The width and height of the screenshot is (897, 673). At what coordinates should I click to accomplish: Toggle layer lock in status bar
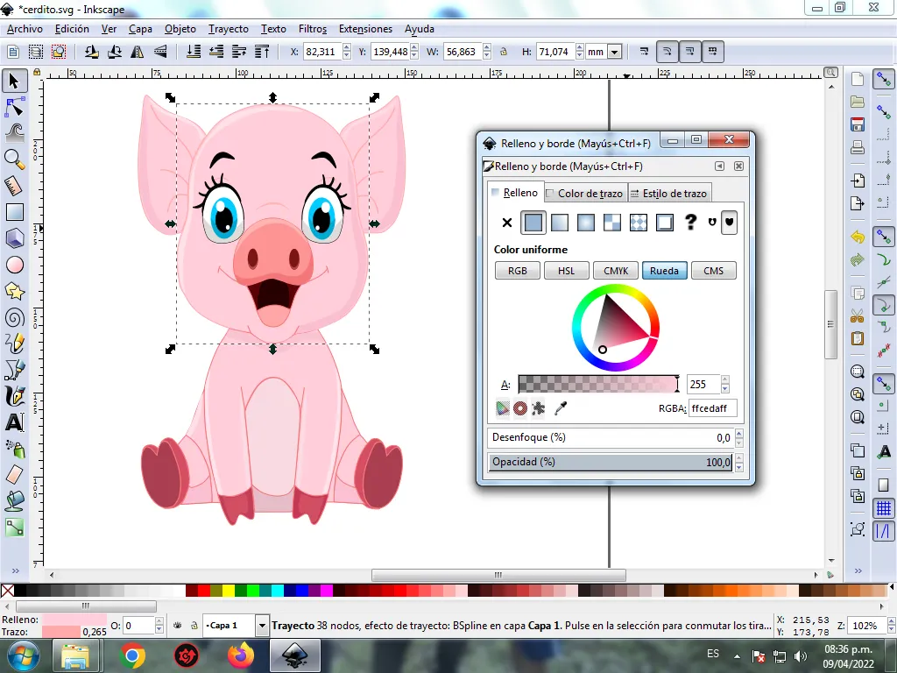(194, 626)
